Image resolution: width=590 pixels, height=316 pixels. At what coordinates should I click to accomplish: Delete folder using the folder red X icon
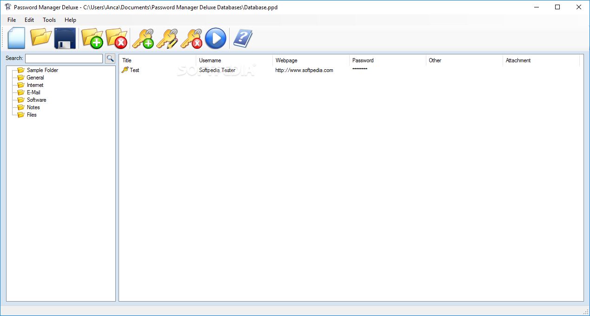[x=116, y=38]
